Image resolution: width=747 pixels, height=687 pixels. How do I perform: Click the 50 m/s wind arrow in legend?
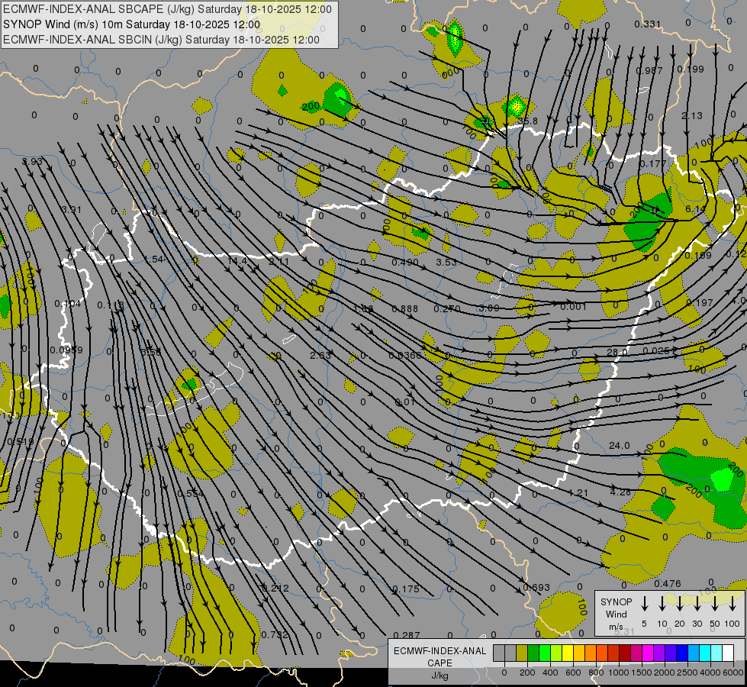[x=715, y=604]
